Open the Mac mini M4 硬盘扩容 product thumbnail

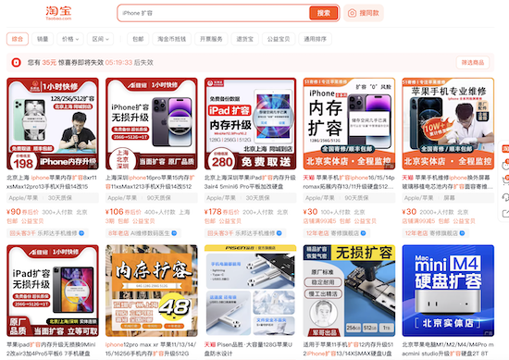click(448, 291)
